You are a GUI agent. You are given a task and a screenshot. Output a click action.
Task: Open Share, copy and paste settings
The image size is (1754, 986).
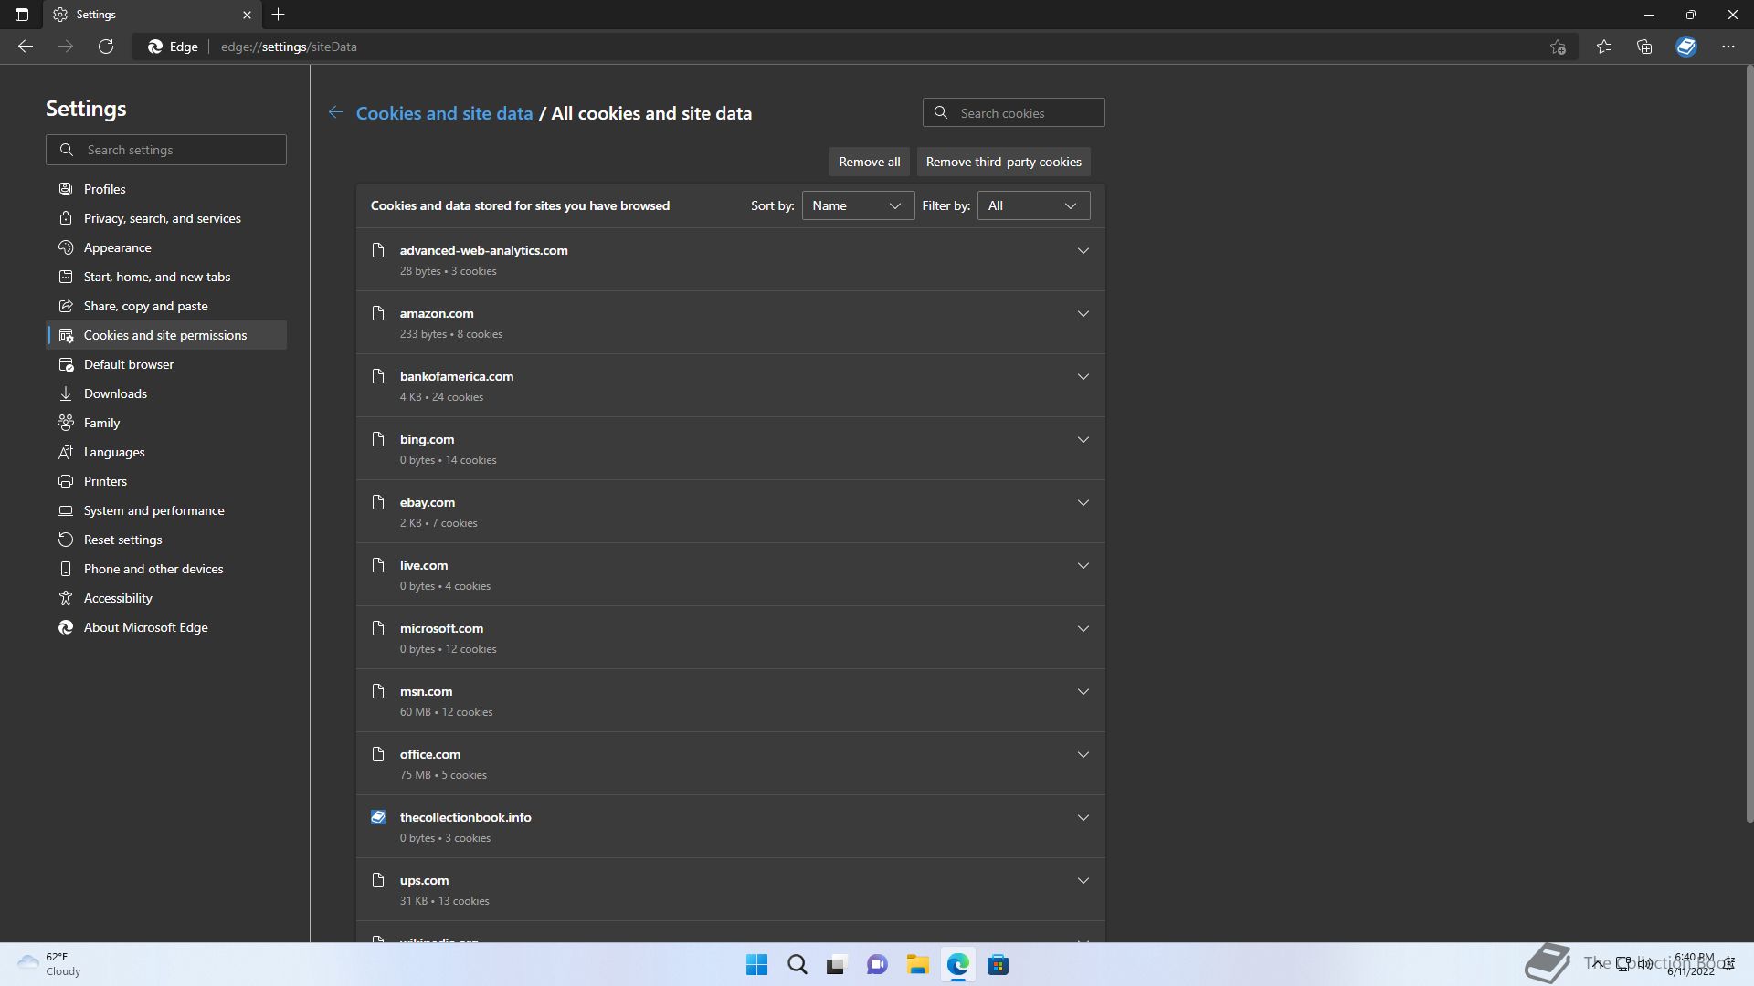166,306
